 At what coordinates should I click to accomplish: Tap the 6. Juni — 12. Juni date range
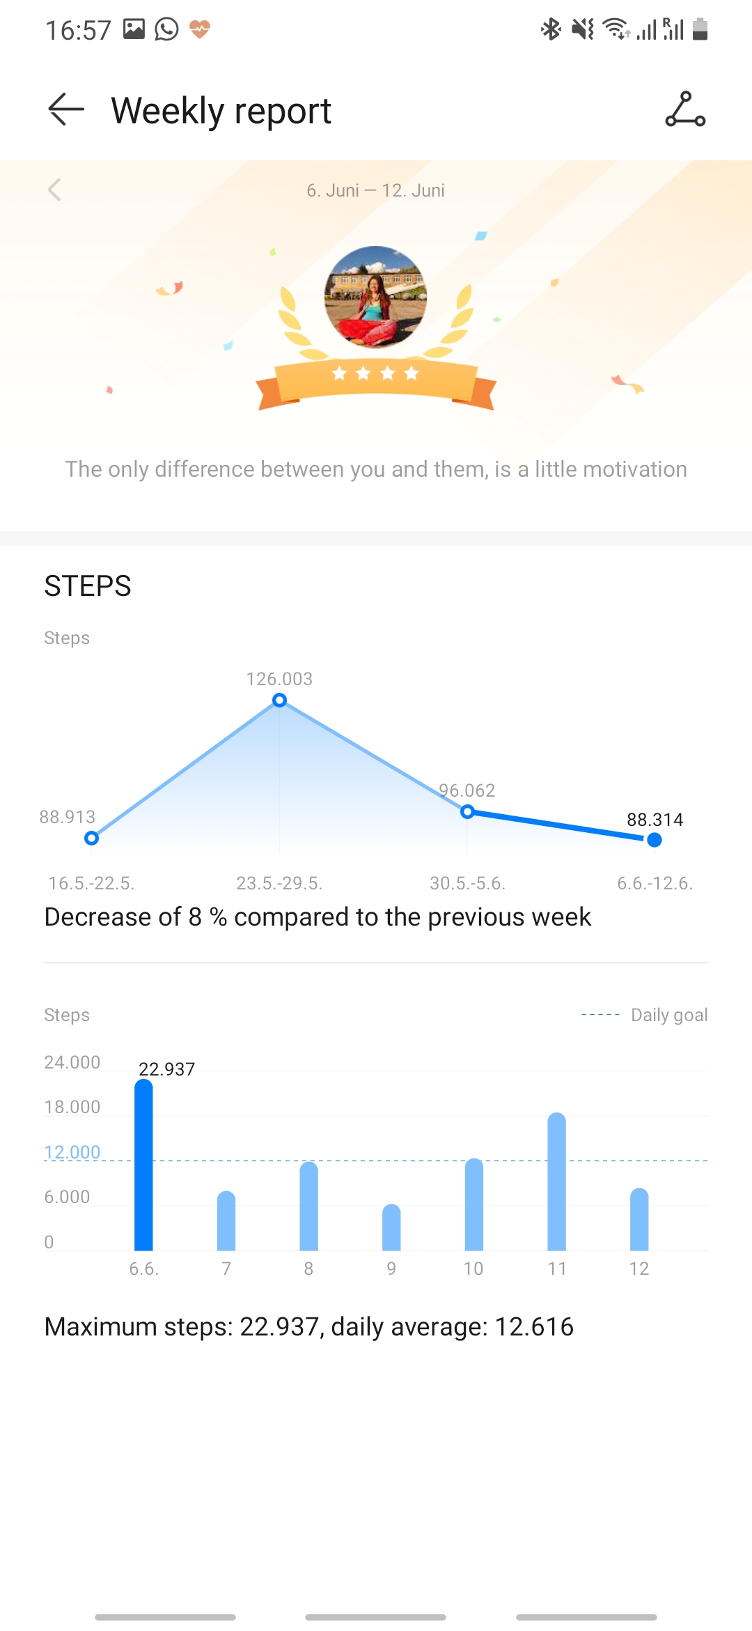pyautogui.click(x=375, y=190)
